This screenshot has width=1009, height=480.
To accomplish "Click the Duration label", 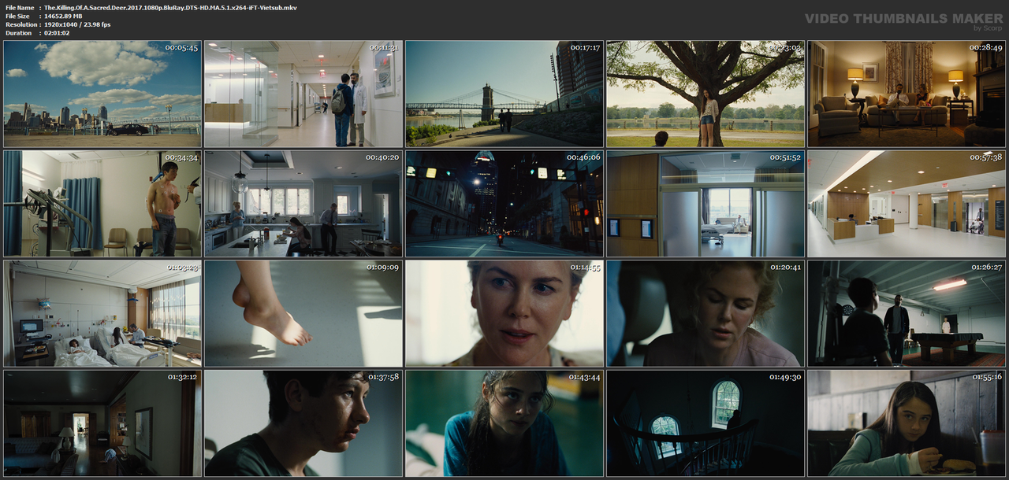I will click(19, 33).
